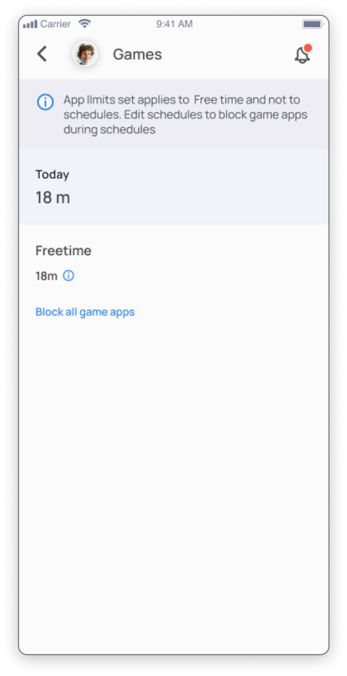Click the 9:41 AM clock
The width and height of the screenshot is (347, 676).
click(174, 24)
